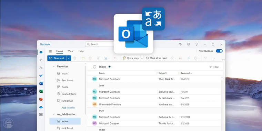Launch the Word app from the sidebar
262x131 pixels.
[x=41, y=83]
